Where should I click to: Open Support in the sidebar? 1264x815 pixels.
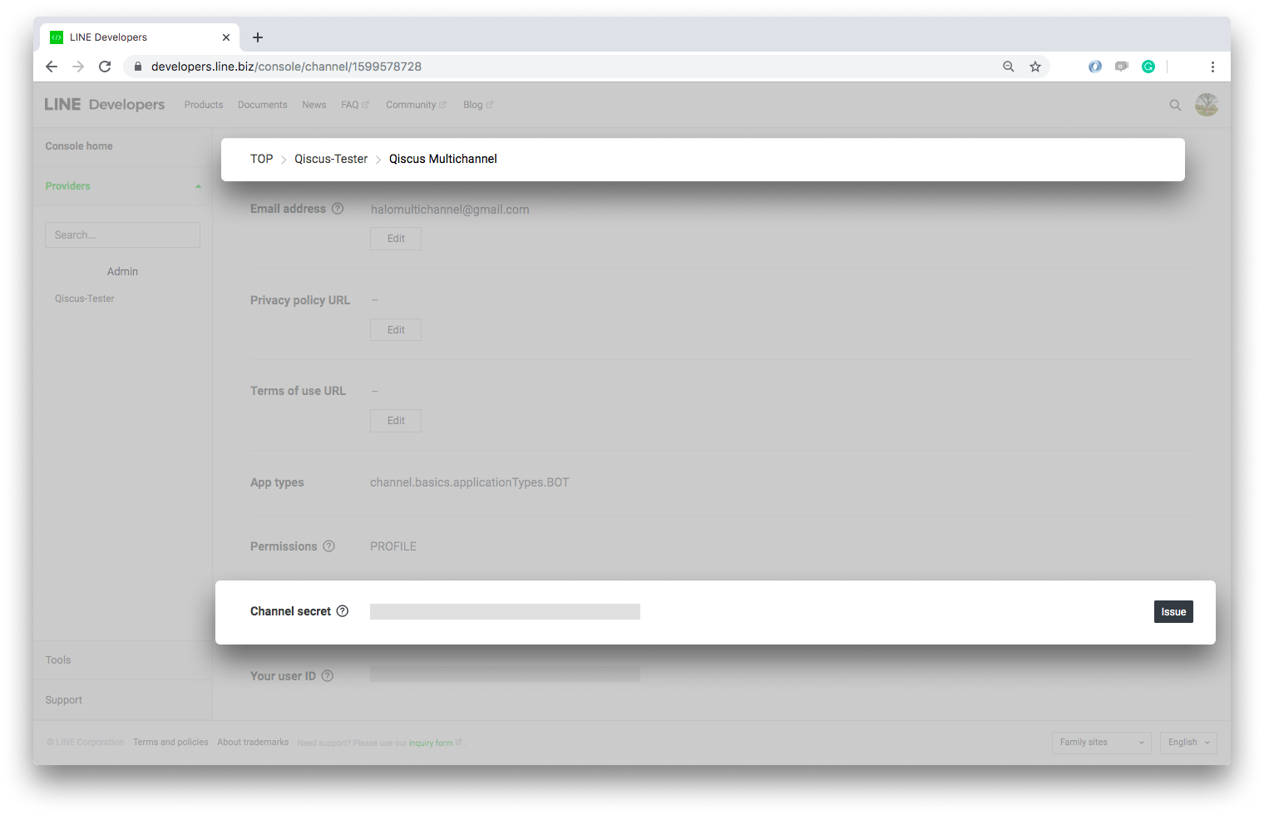click(64, 700)
